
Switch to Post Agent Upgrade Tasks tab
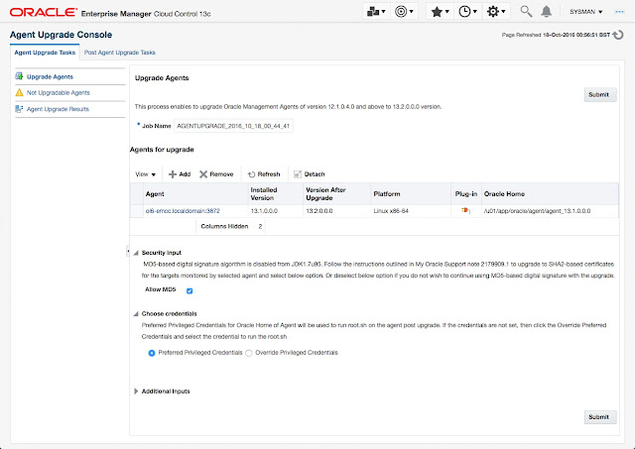coord(119,53)
